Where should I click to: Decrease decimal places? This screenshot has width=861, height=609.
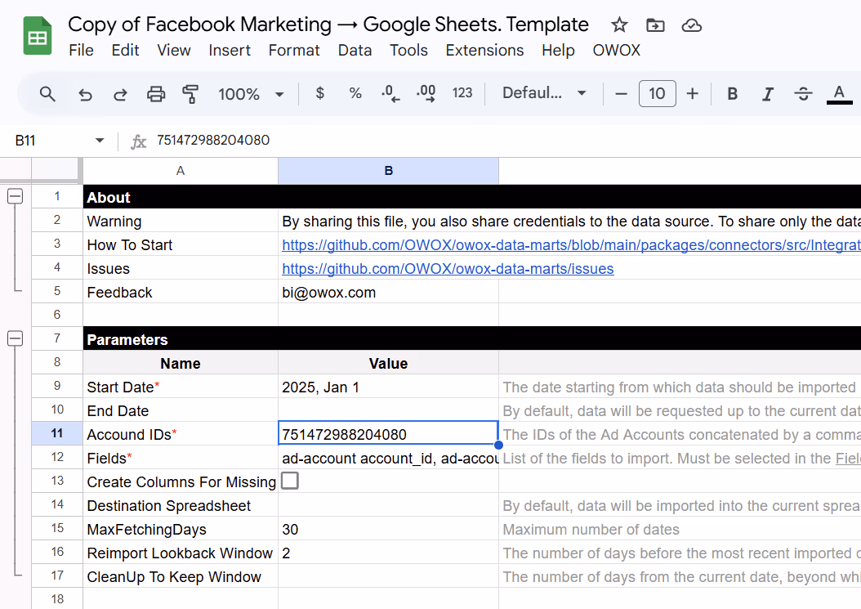tap(390, 94)
